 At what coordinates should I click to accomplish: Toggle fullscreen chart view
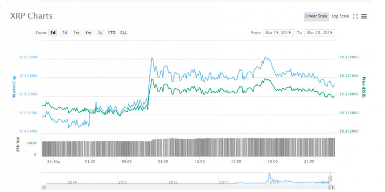tap(355, 16)
